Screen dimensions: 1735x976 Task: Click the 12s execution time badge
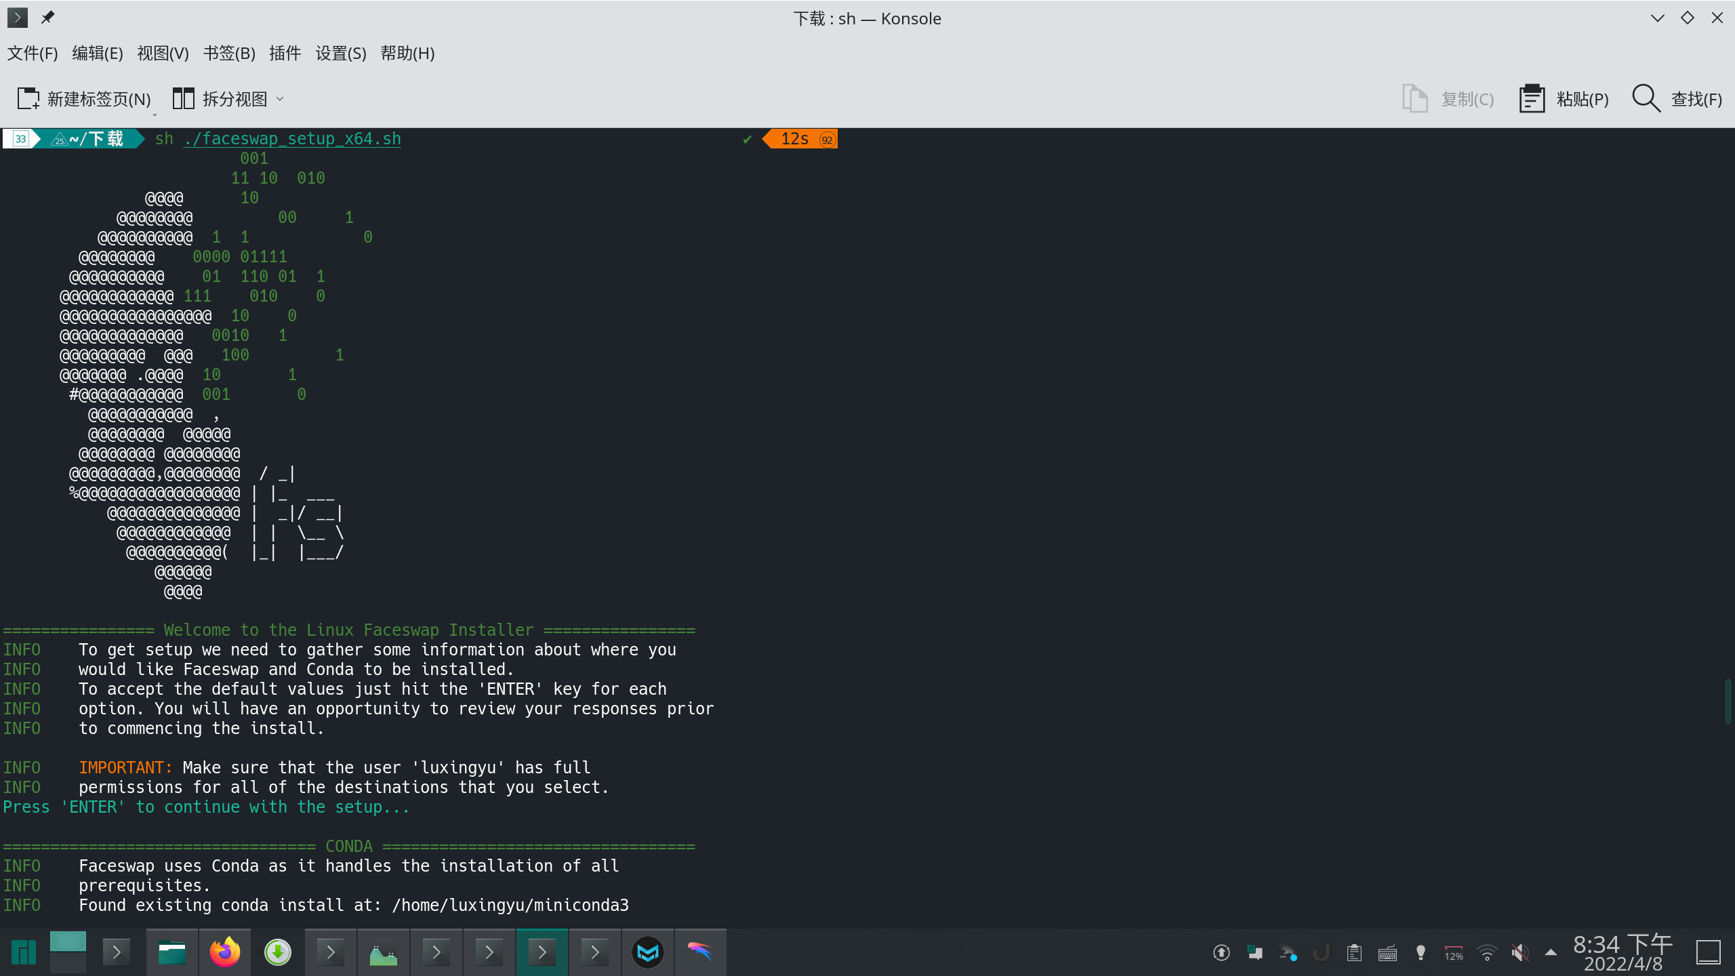[802, 139]
